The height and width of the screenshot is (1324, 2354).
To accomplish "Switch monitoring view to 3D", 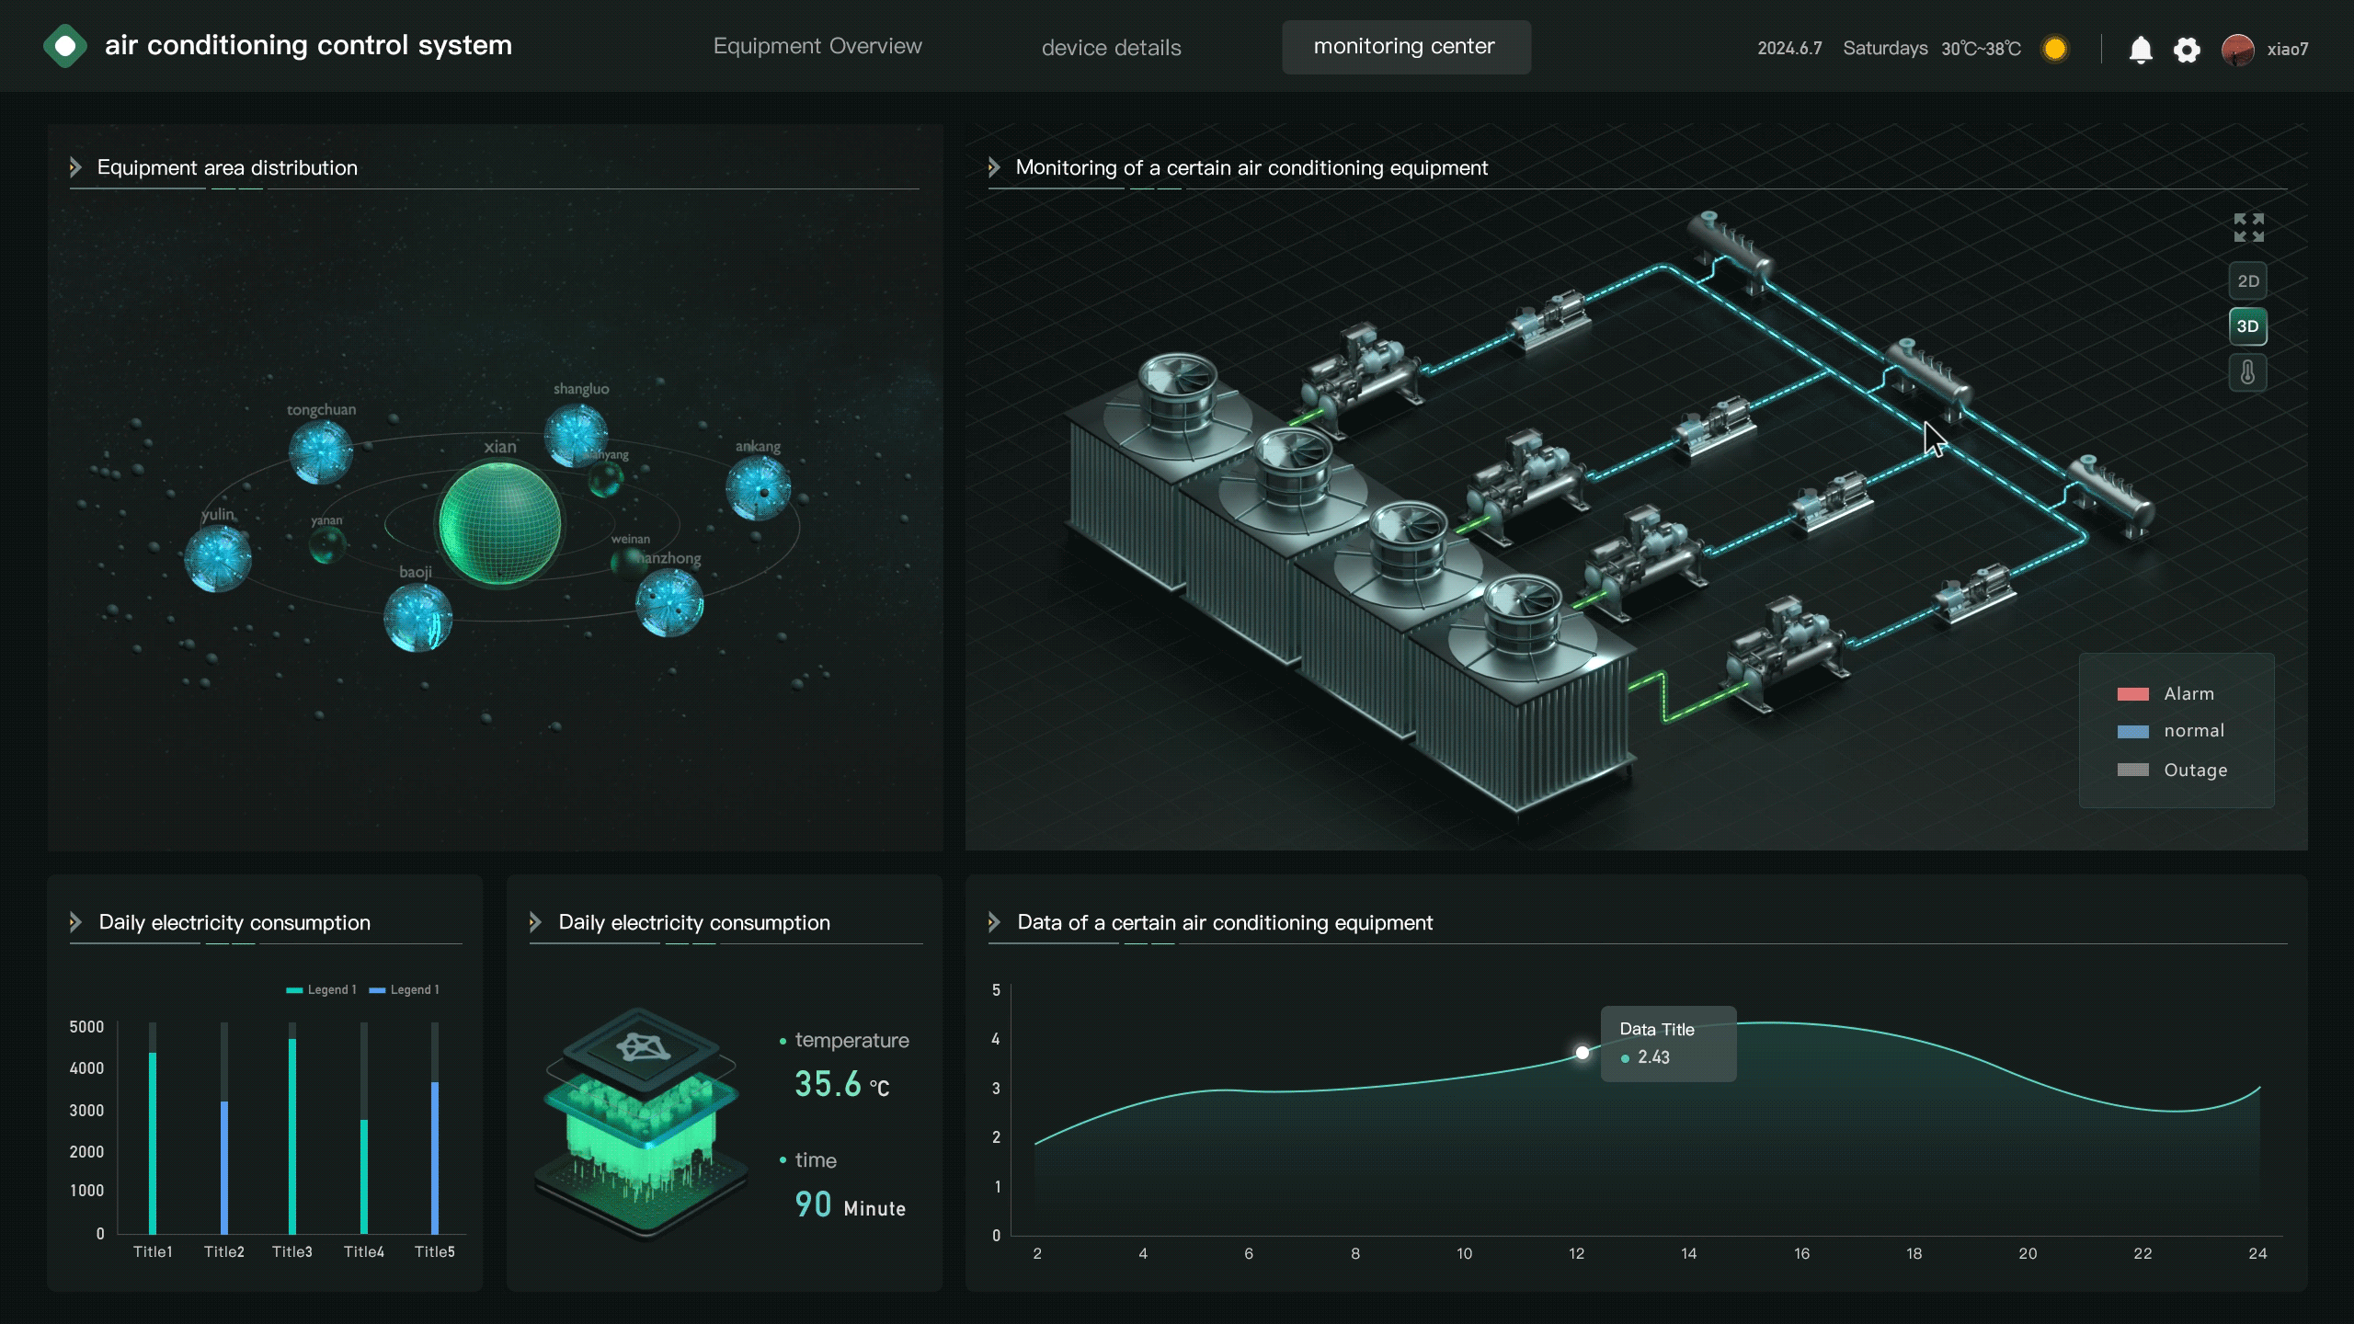I will pyautogui.click(x=2247, y=326).
